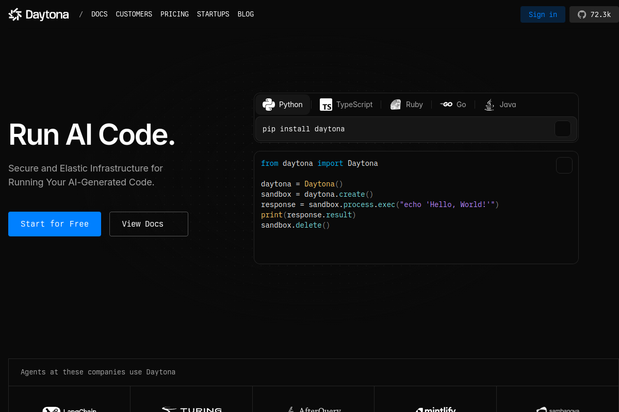
Task: Click the Sign in button
Action: coord(543,14)
